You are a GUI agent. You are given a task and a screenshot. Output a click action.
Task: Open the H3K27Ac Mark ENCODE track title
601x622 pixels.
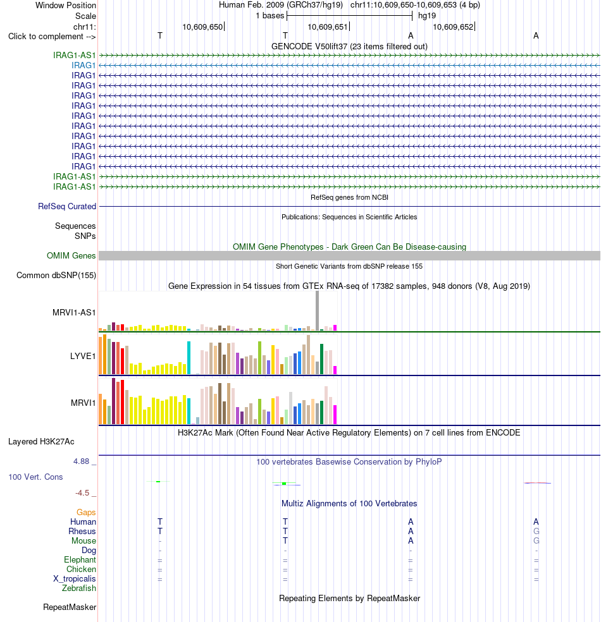[349, 432]
